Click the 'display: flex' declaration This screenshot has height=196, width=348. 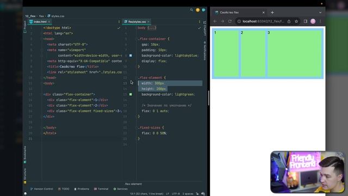click(x=154, y=61)
